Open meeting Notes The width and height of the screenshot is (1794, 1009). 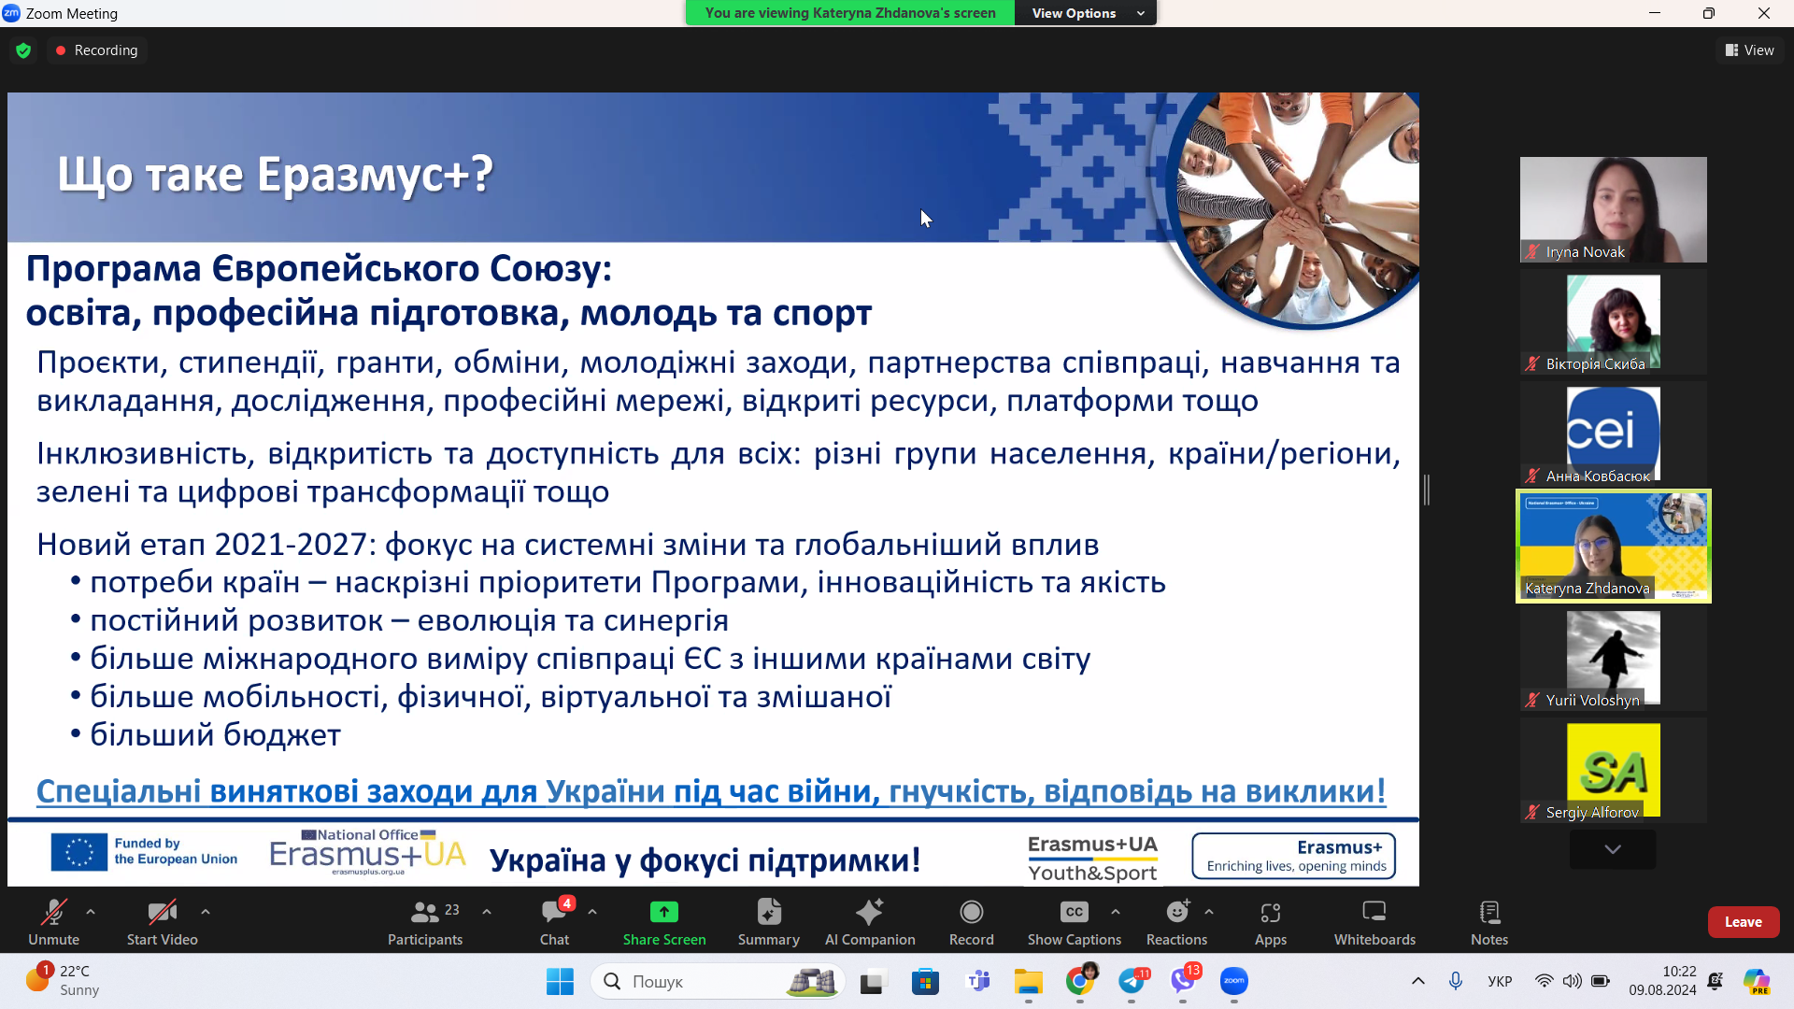1488,921
